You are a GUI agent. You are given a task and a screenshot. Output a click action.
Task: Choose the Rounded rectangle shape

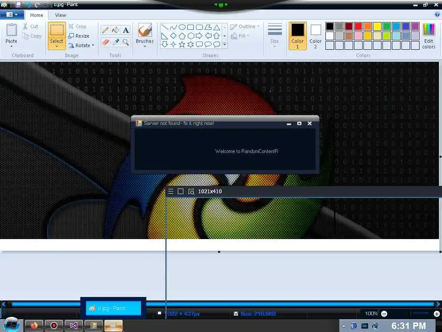(199, 27)
